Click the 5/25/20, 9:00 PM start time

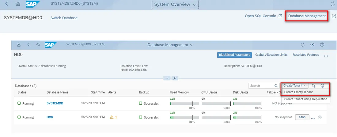tap(93, 117)
